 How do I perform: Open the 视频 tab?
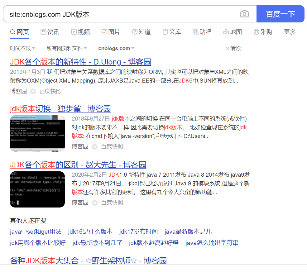(80, 32)
